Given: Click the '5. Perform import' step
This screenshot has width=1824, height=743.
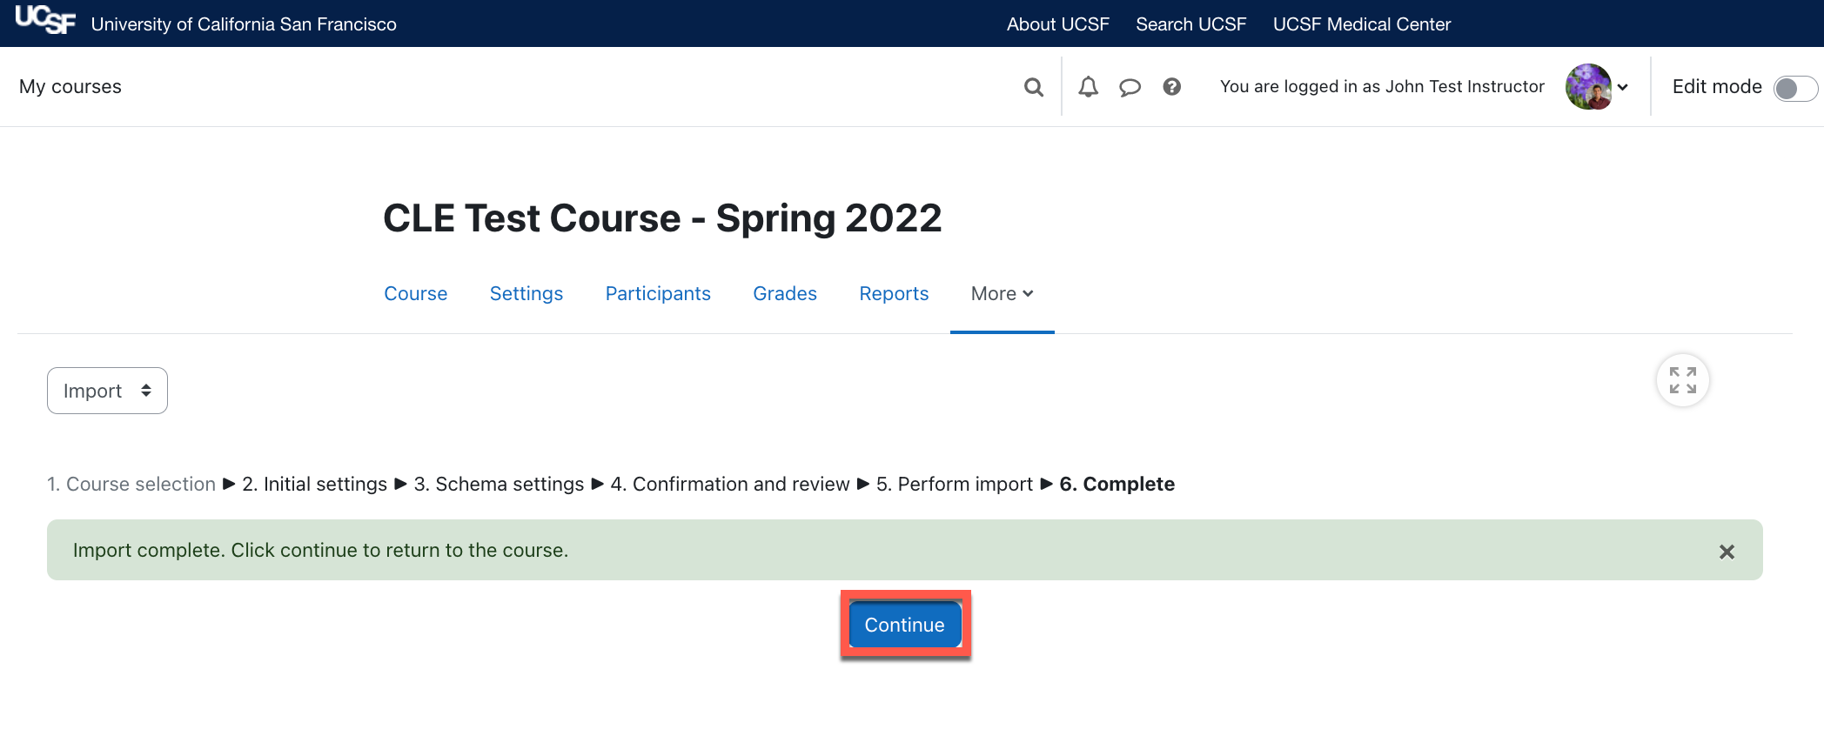Looking at the screenshot, I should 955,484.
